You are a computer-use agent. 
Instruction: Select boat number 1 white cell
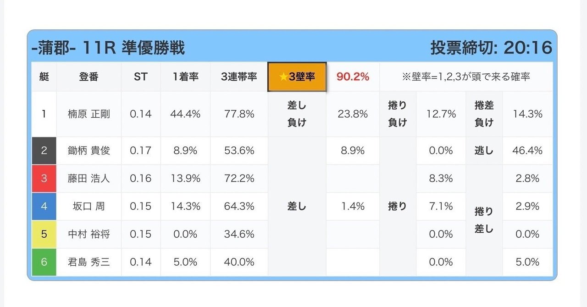[44, 114]
